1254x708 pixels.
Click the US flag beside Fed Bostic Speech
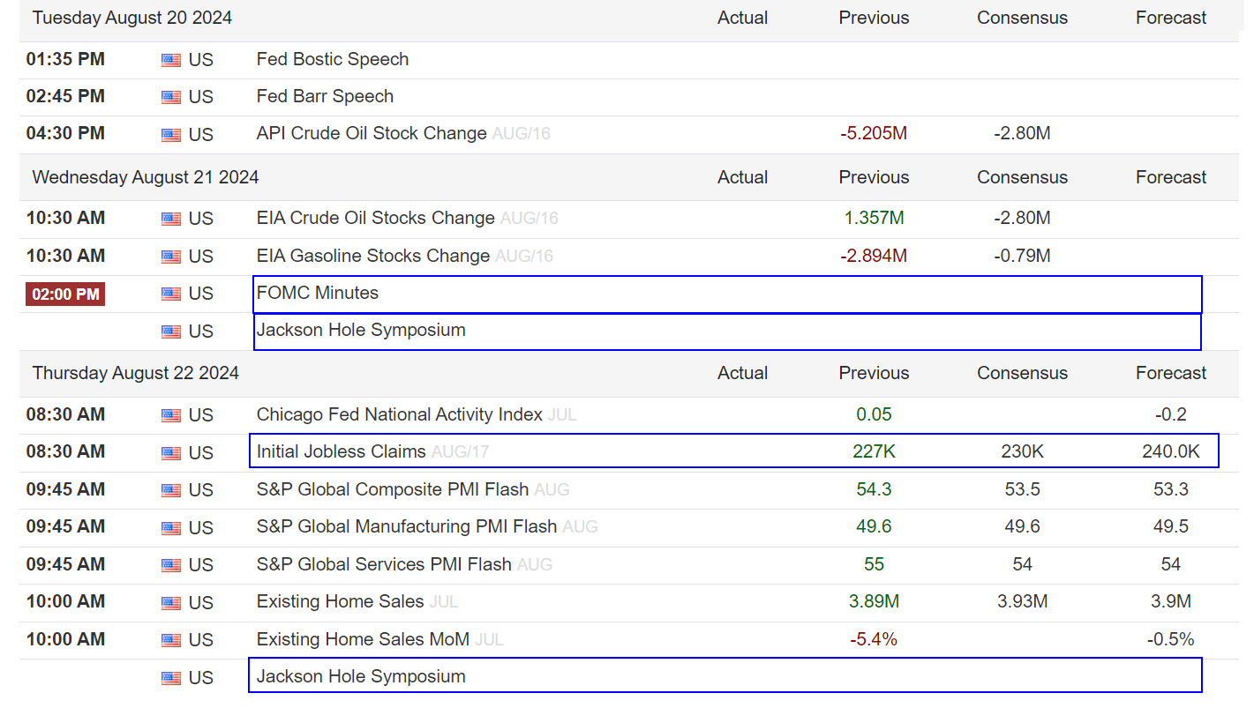pos(171,60)
